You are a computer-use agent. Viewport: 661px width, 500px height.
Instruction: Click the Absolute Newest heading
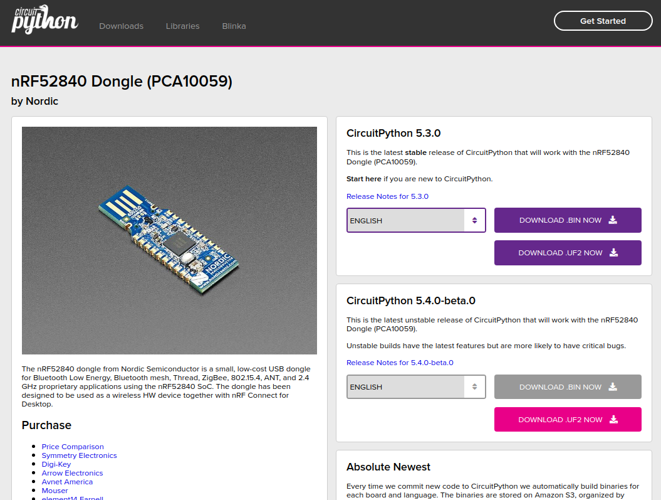coord(388,467)
